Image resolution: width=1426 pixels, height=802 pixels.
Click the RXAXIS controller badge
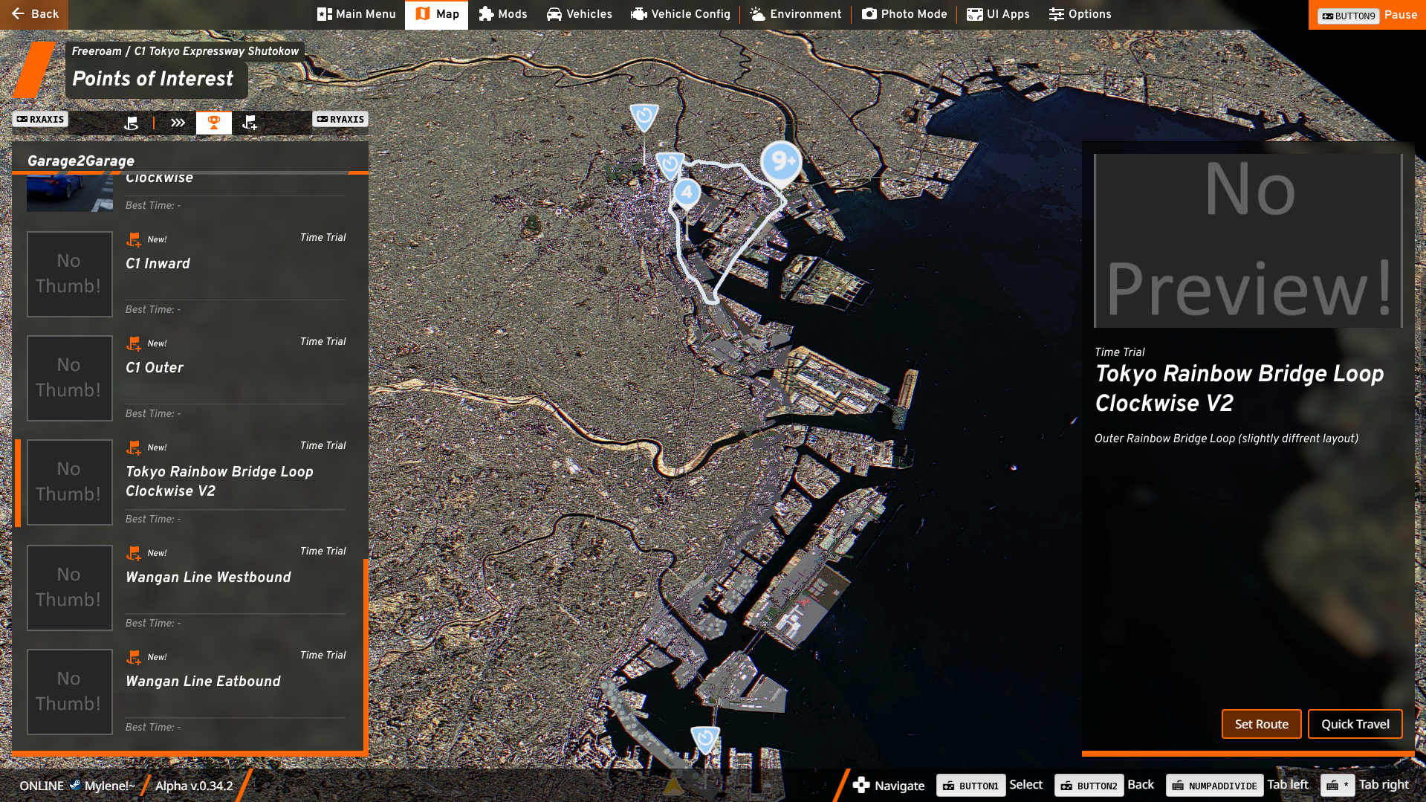[x=40, y=119]
